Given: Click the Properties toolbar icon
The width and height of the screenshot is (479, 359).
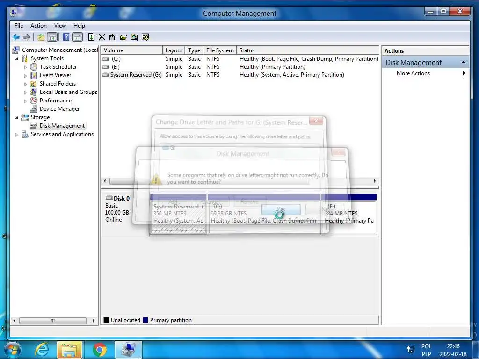Looking at the screenshot, I should 113,37.
